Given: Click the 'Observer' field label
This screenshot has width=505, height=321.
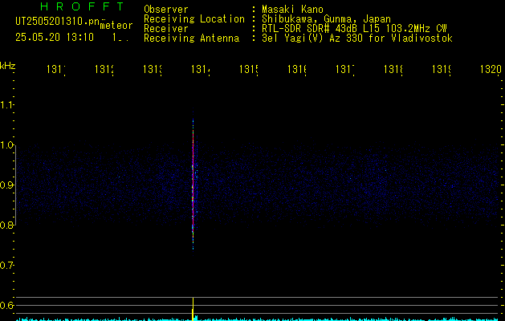Looking at the screenshot, I should (x=166, y=10).
